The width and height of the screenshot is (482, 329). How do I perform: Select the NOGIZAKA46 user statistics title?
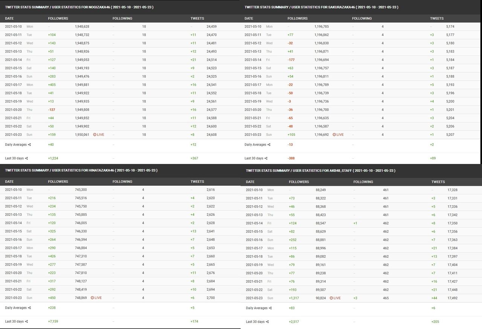tap(79, 7)
